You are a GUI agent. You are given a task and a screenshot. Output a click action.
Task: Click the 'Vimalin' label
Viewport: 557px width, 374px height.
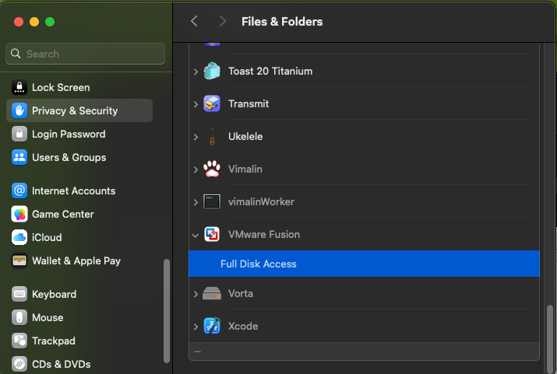point(245,169)
